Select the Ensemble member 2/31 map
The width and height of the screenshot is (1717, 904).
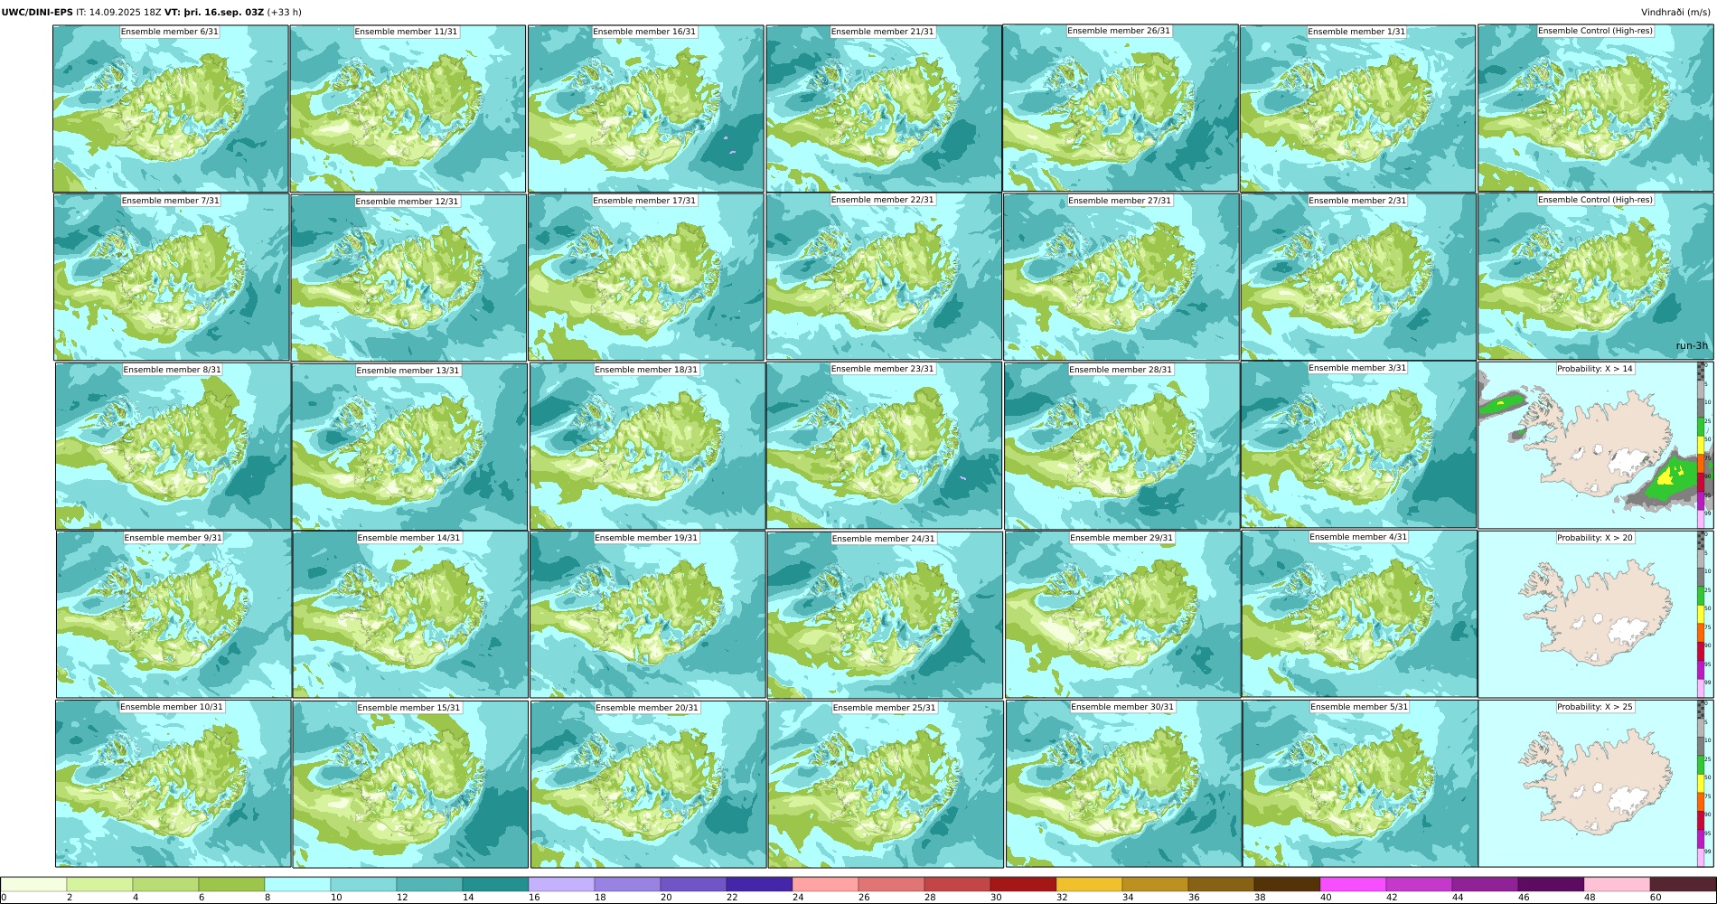1358,278
